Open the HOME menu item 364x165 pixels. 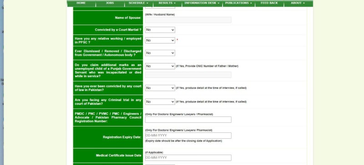click(x=81, y=3)
